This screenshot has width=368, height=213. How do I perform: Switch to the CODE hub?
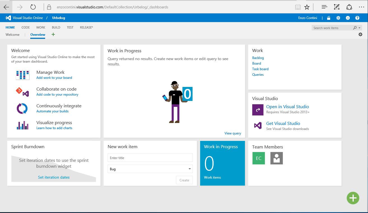pos(26,27)
